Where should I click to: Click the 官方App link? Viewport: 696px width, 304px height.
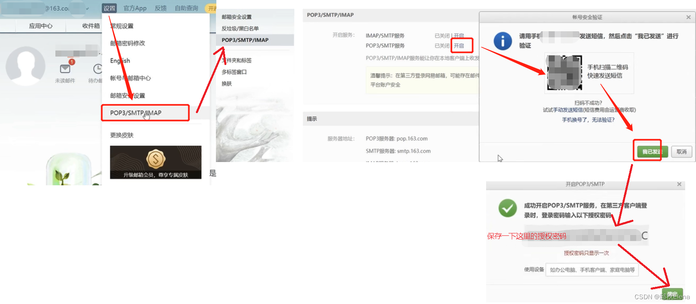[135, 8]
